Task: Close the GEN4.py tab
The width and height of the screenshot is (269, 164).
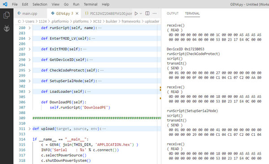Action: click(x=77, y=13)
